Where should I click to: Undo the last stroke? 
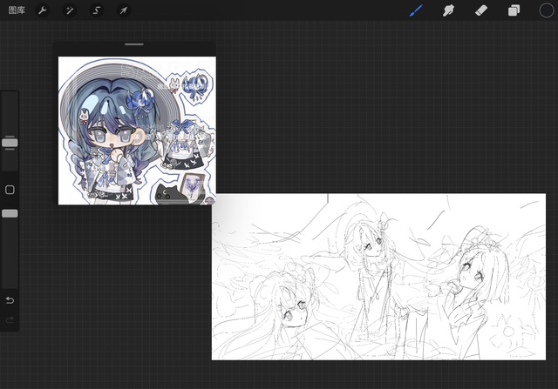tap(10, 300)
